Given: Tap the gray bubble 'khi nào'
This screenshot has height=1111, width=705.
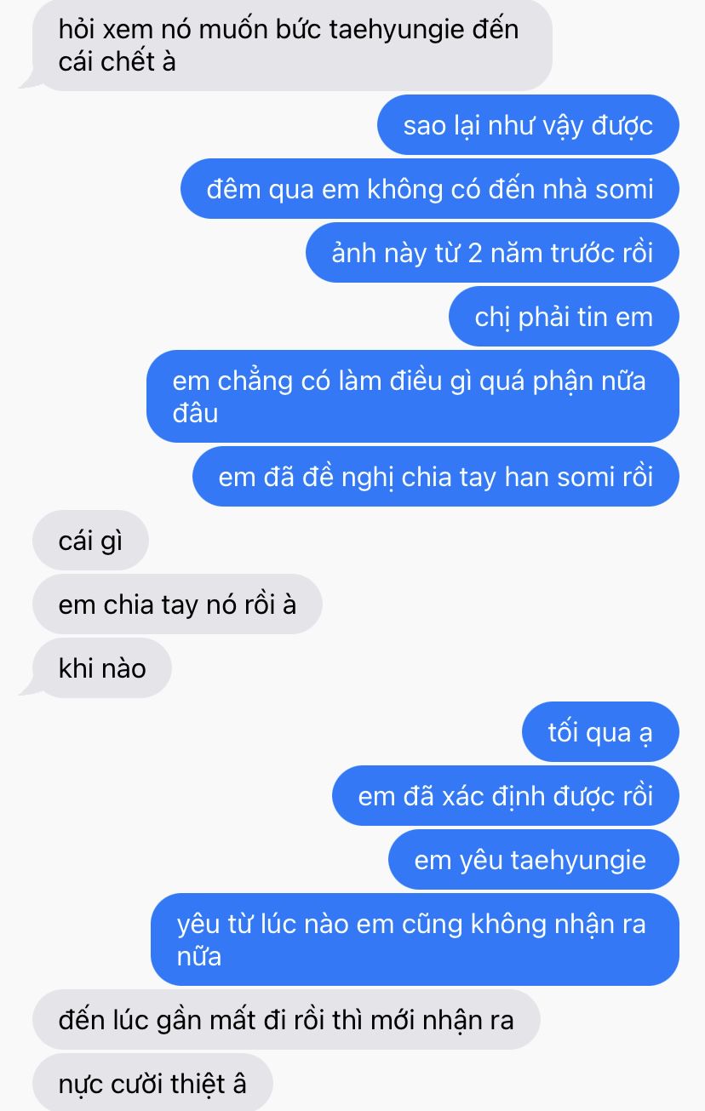Looking at the screenshot, I should tap(101, 668).
